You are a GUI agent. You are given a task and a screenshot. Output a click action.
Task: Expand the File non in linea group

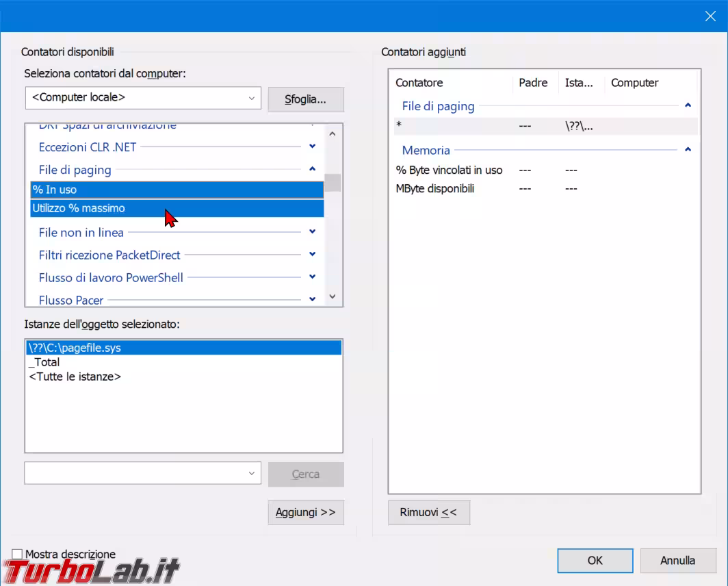(312, 232)
